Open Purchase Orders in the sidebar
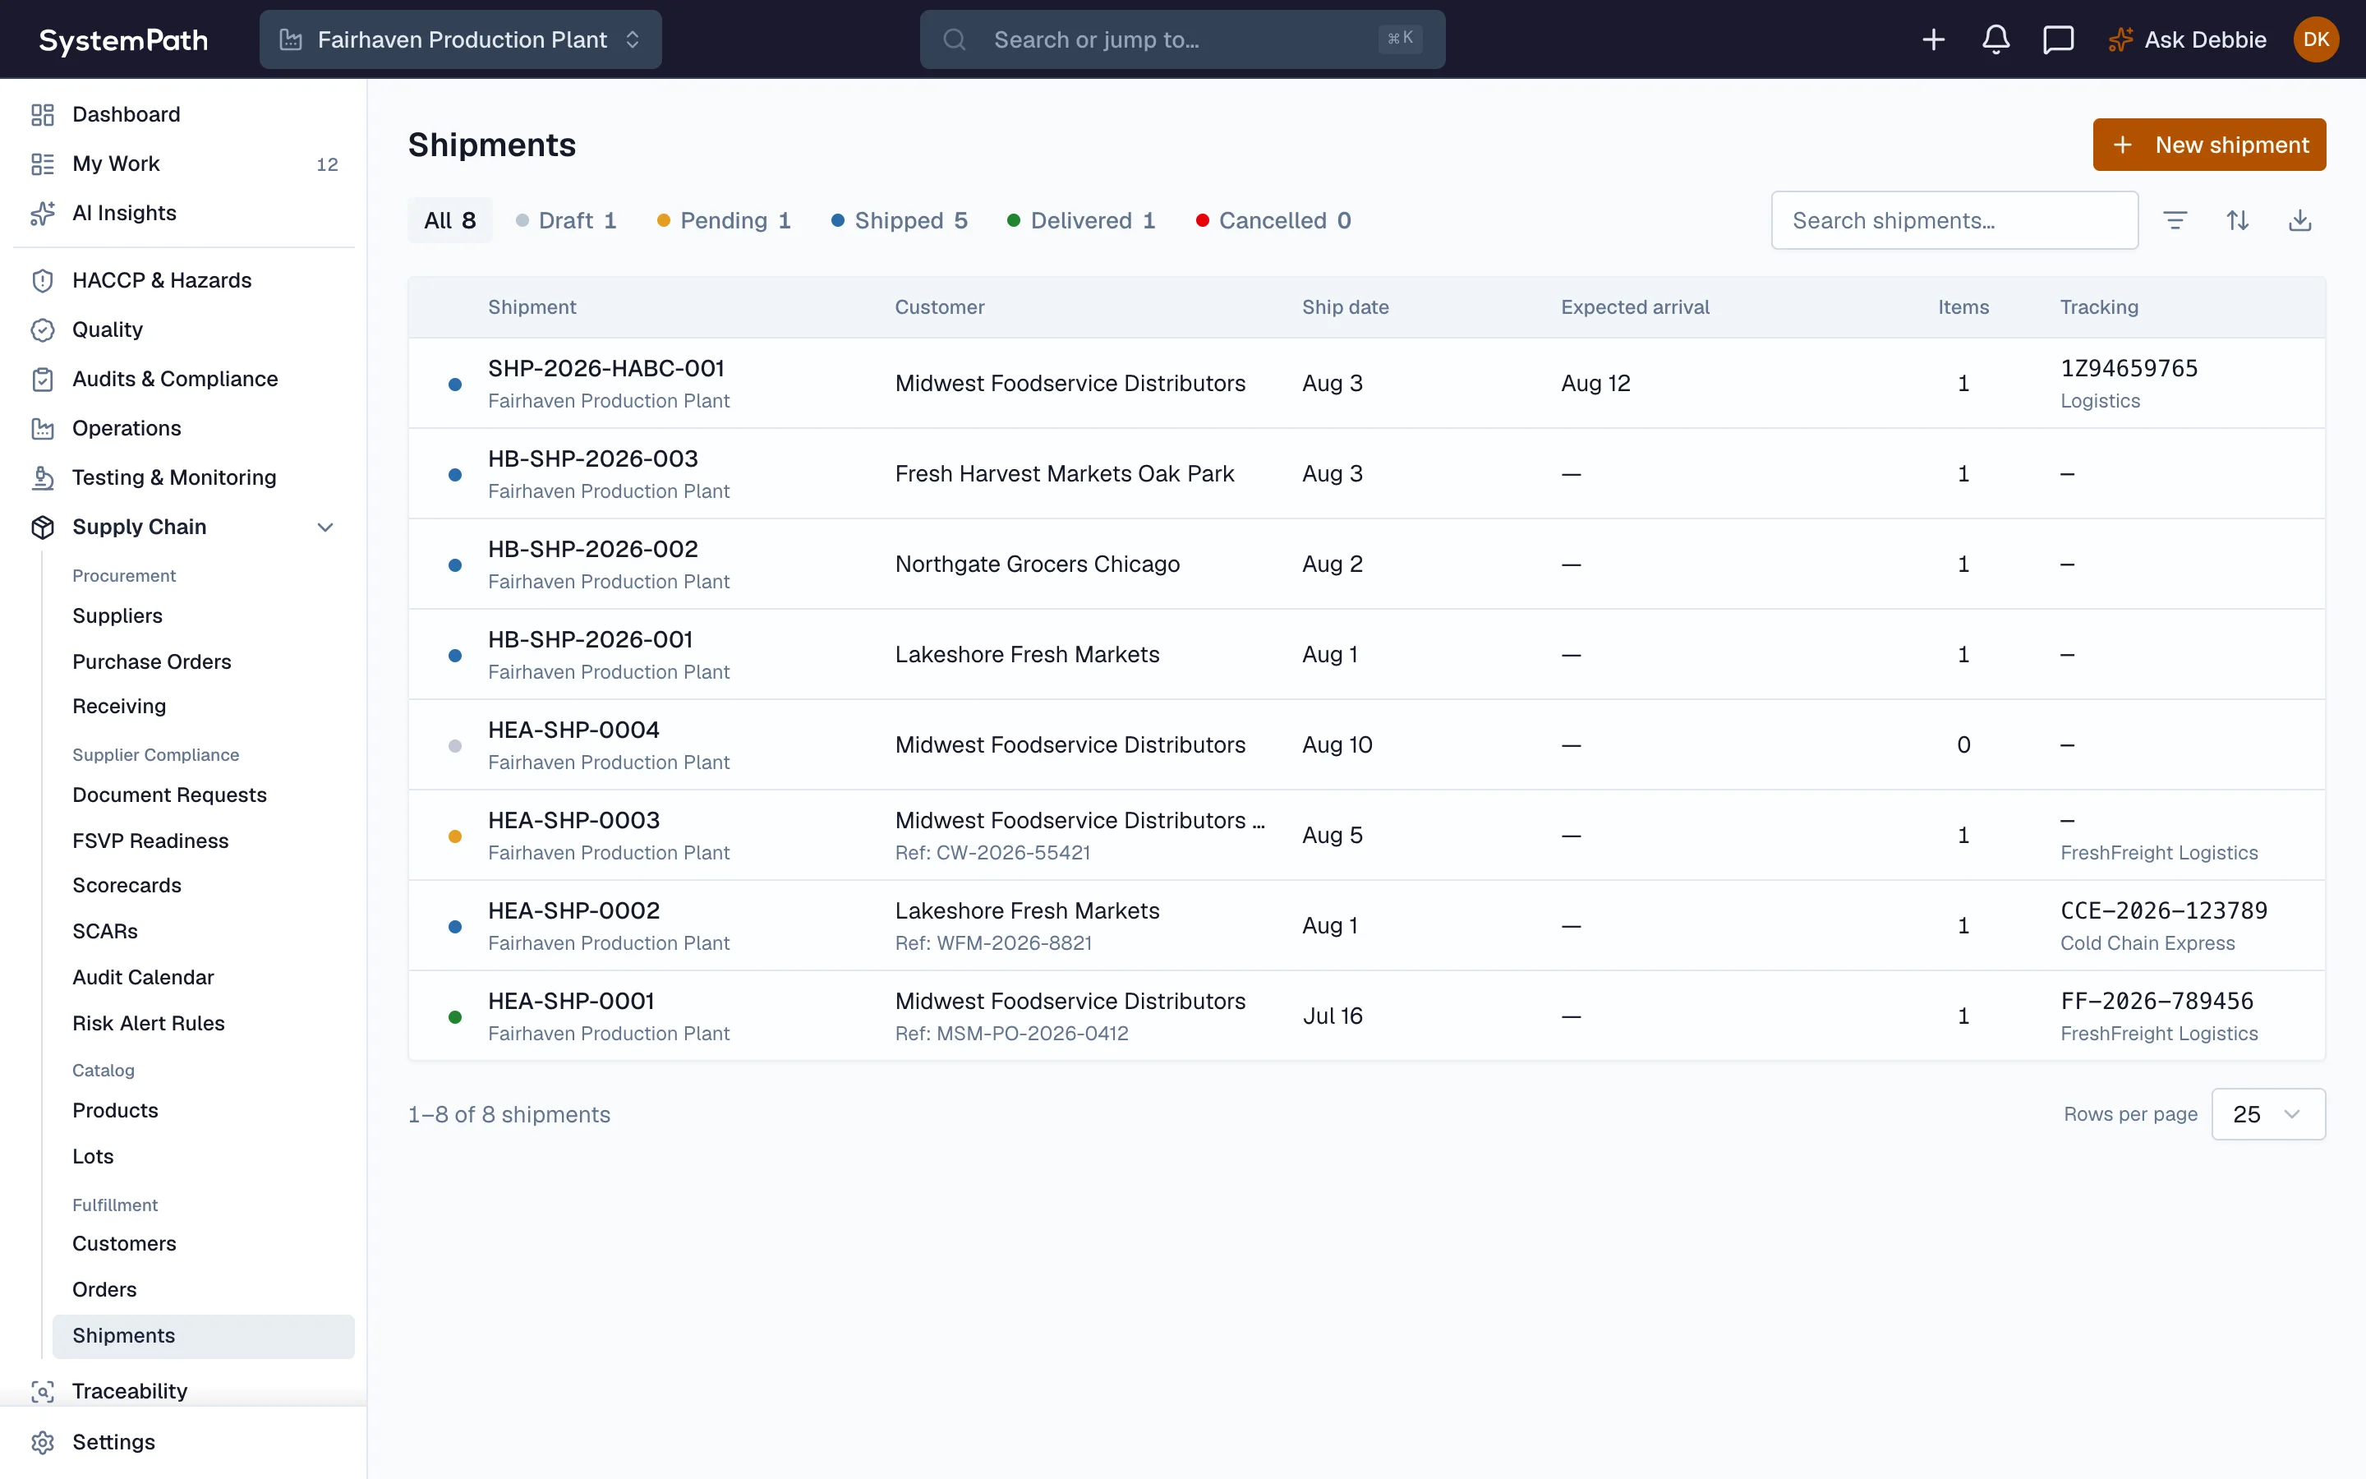2366x1479 pixels. click(151, 661)
